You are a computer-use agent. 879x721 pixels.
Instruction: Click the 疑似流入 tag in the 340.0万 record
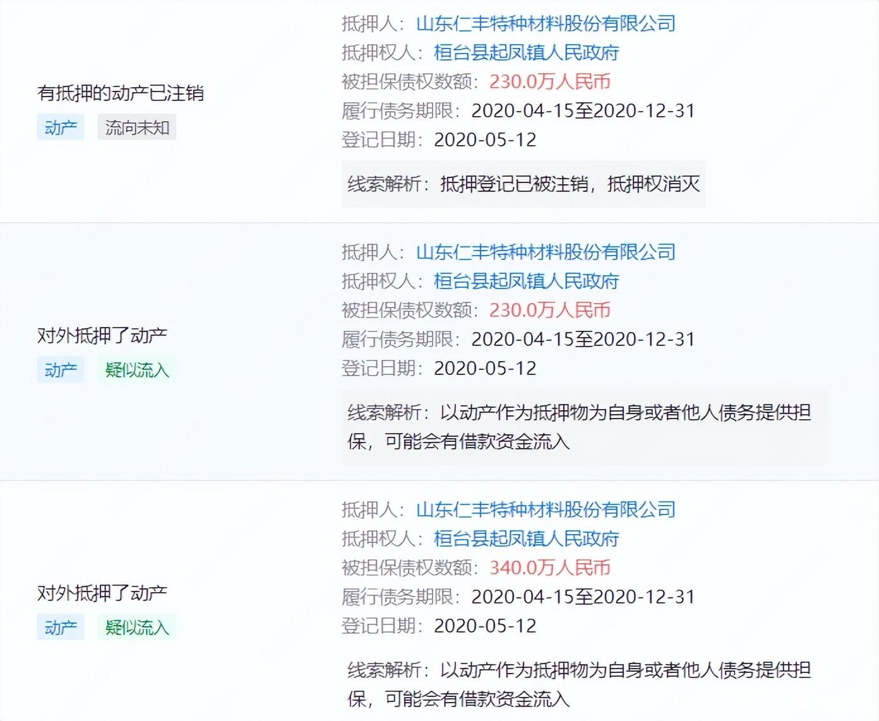(137, 628)
